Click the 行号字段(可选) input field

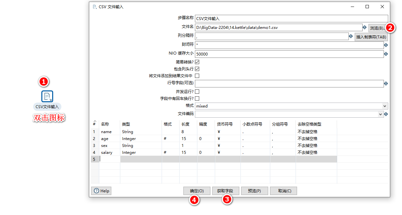(x=289, y=84)
